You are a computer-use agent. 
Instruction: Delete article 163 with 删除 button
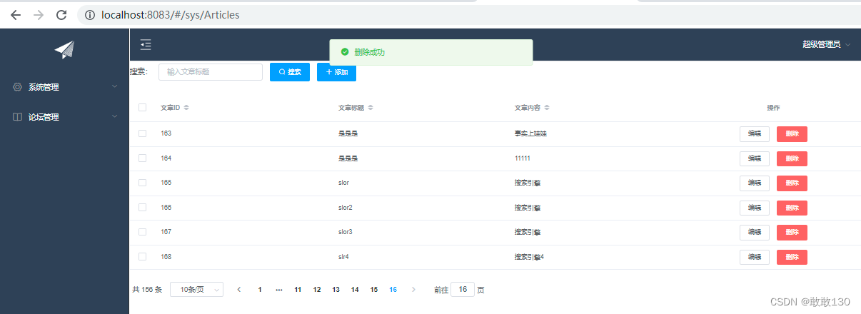[792, 134]
